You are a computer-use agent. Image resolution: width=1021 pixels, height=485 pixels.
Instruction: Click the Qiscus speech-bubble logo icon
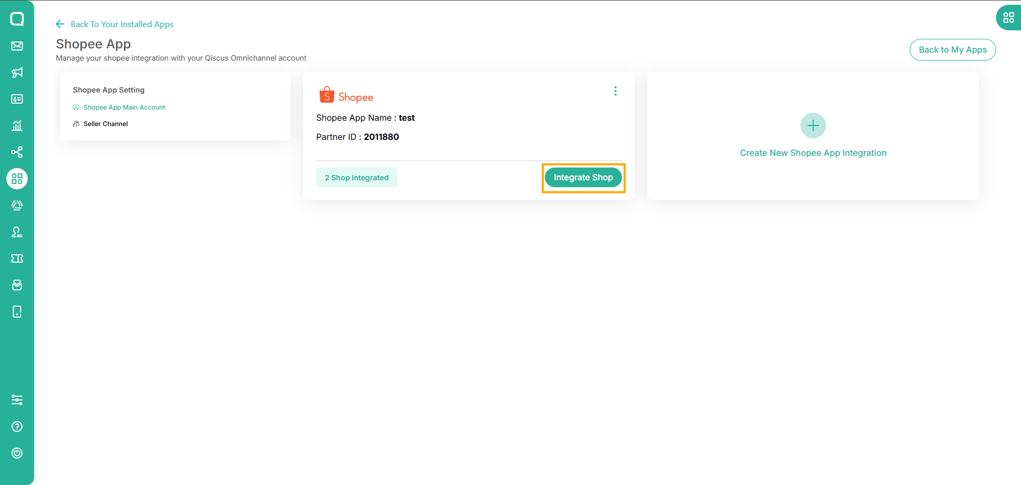pyautogui.click(x=17, y=19)
